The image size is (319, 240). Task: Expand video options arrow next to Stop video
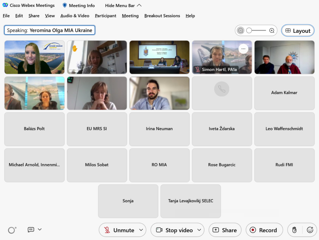pyautogui.click(x=199, y=230)
